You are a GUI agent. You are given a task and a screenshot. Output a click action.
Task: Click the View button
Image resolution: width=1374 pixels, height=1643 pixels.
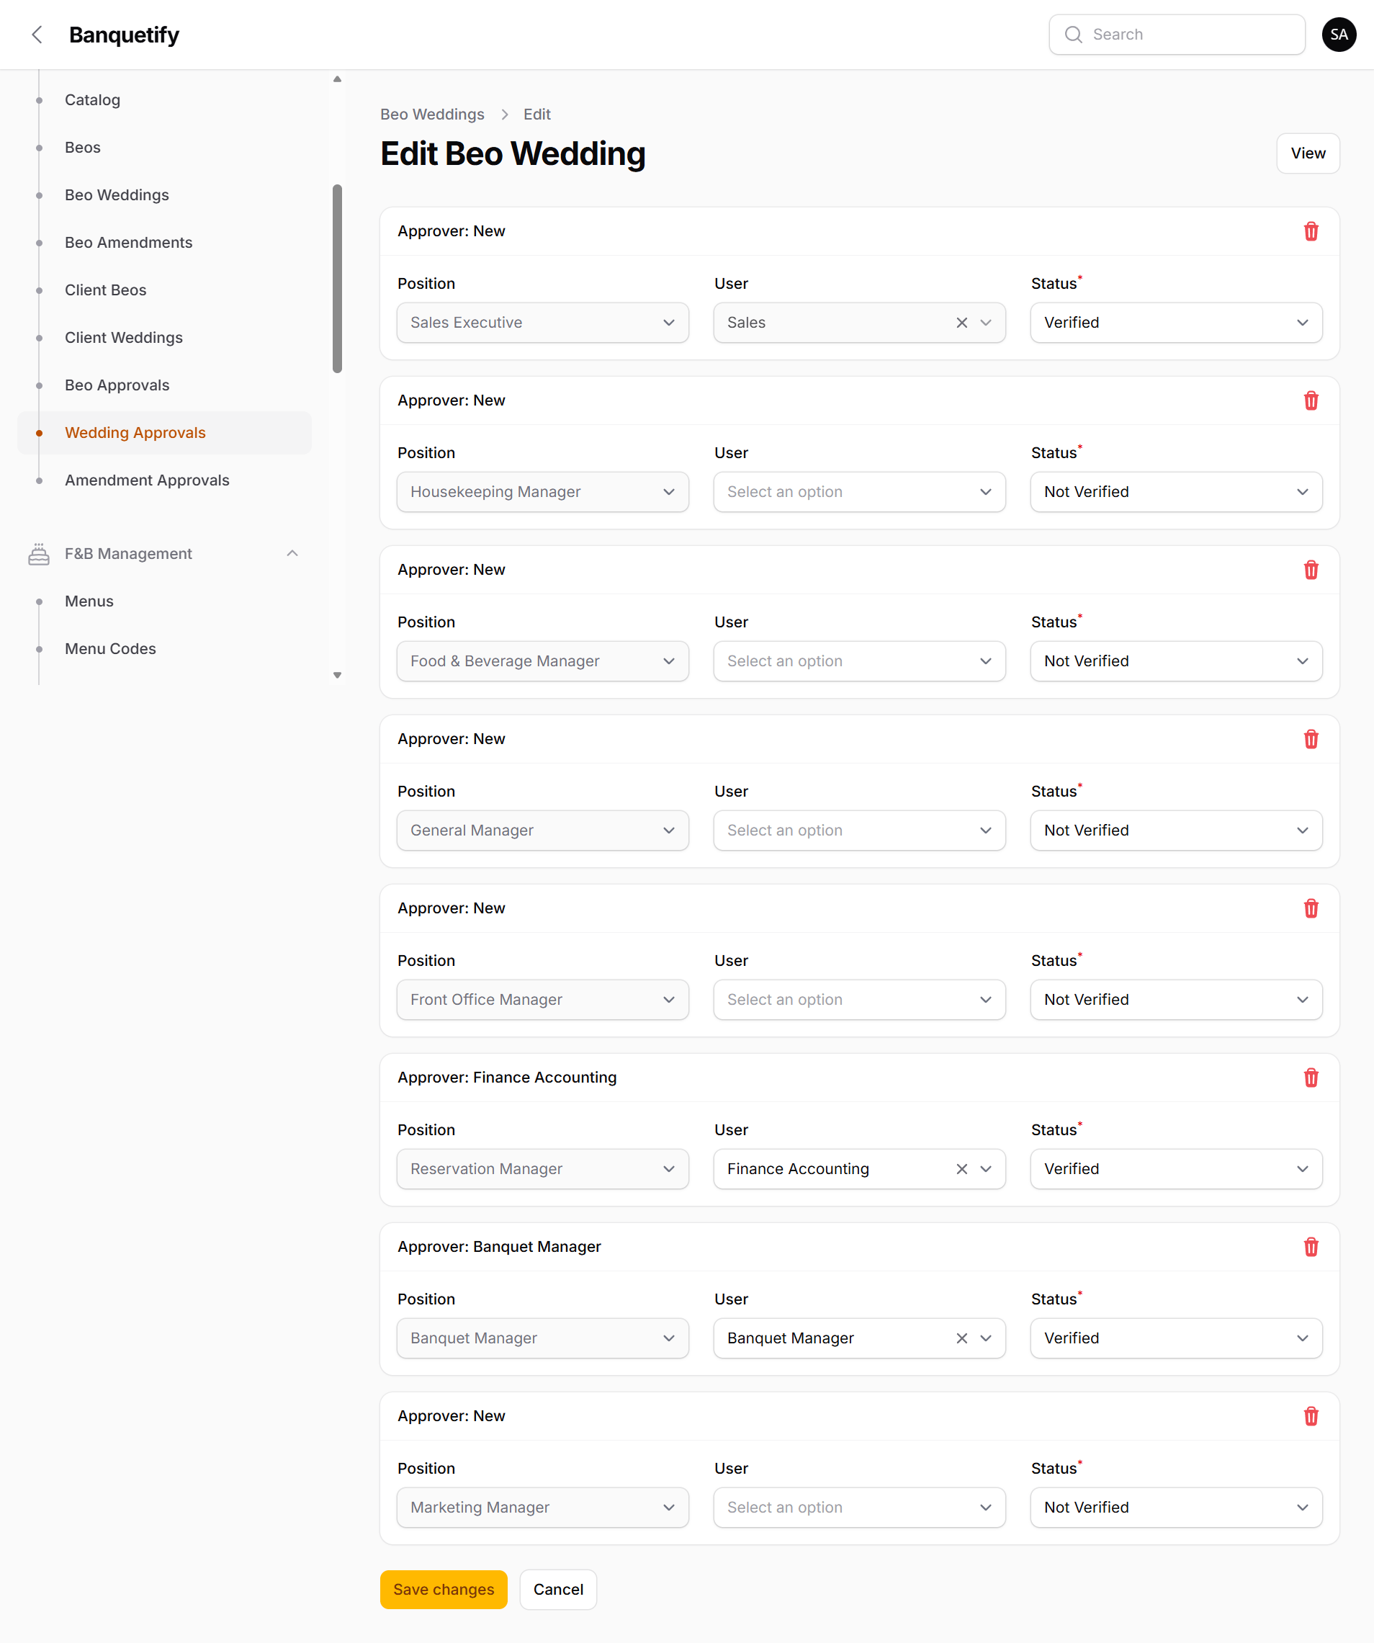click(1308, 153)
